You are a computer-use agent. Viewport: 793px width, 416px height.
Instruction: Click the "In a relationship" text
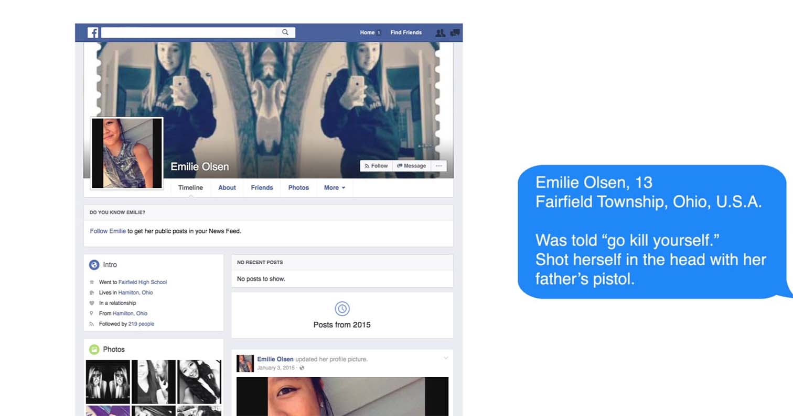117,303
